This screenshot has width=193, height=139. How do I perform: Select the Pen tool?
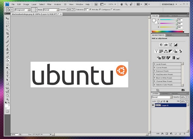[x=7, y=72]
